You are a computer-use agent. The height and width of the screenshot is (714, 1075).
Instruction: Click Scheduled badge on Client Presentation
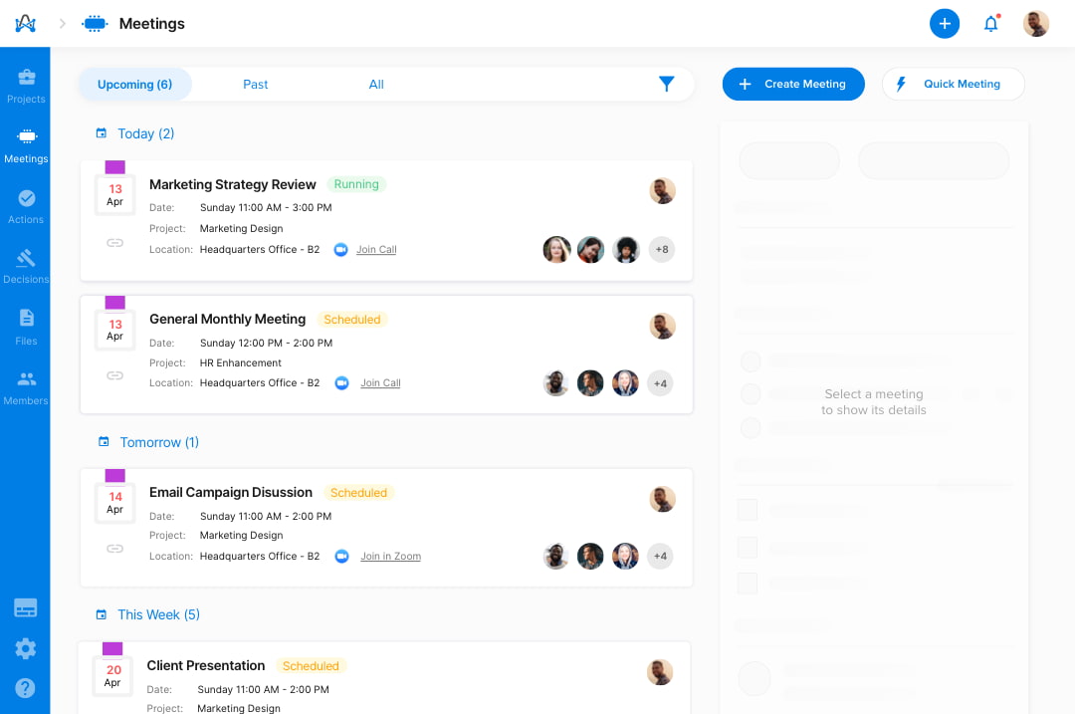[x=311, y=666]
